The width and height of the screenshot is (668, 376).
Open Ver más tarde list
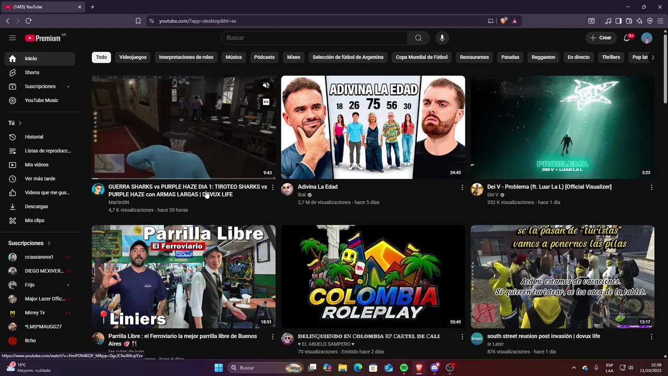pos(40,179)
